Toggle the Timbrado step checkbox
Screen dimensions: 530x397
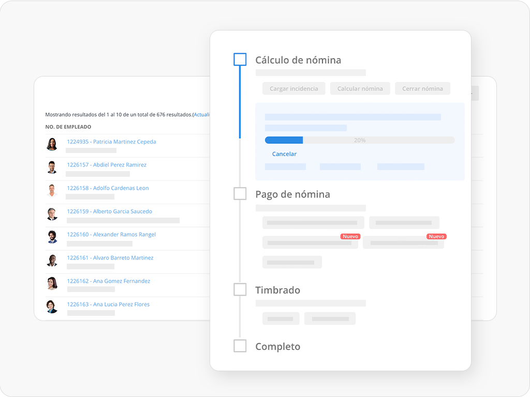[x=240, y=289]
